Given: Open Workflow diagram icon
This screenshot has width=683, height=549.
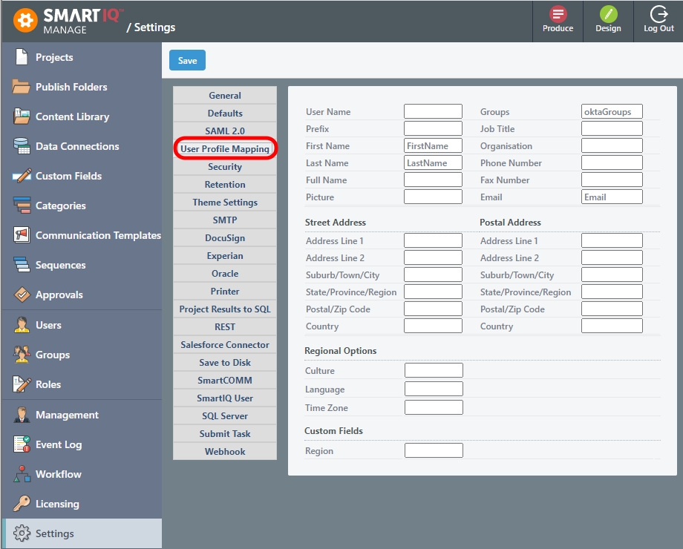Looking at the screenshot, I should click(x=22, y=473).
